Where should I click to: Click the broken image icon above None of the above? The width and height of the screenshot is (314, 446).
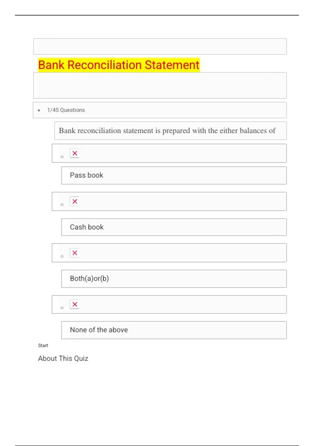(x=75, y=304)
